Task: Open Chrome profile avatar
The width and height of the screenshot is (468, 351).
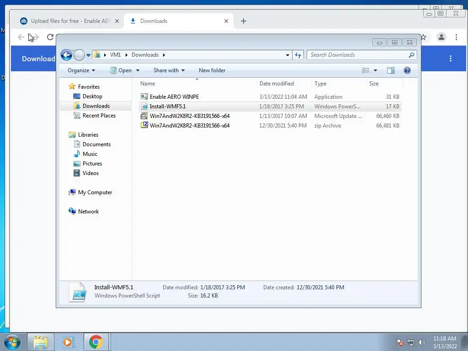Action: click(441, 37)
